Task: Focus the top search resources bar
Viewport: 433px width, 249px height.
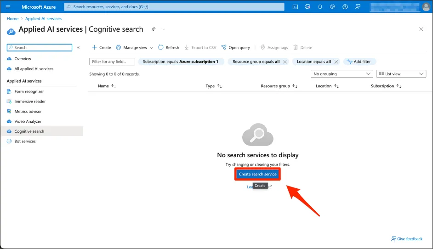Action: [174, 6]
